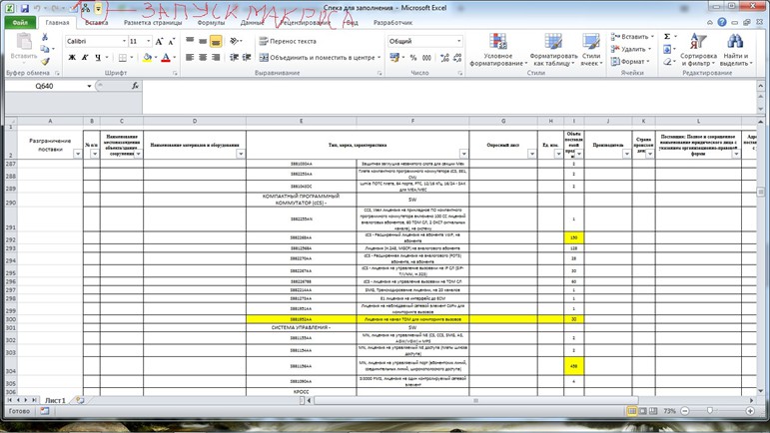Open Найти и выделить binoculars menu
770x433 pixels.
point(736,50)
